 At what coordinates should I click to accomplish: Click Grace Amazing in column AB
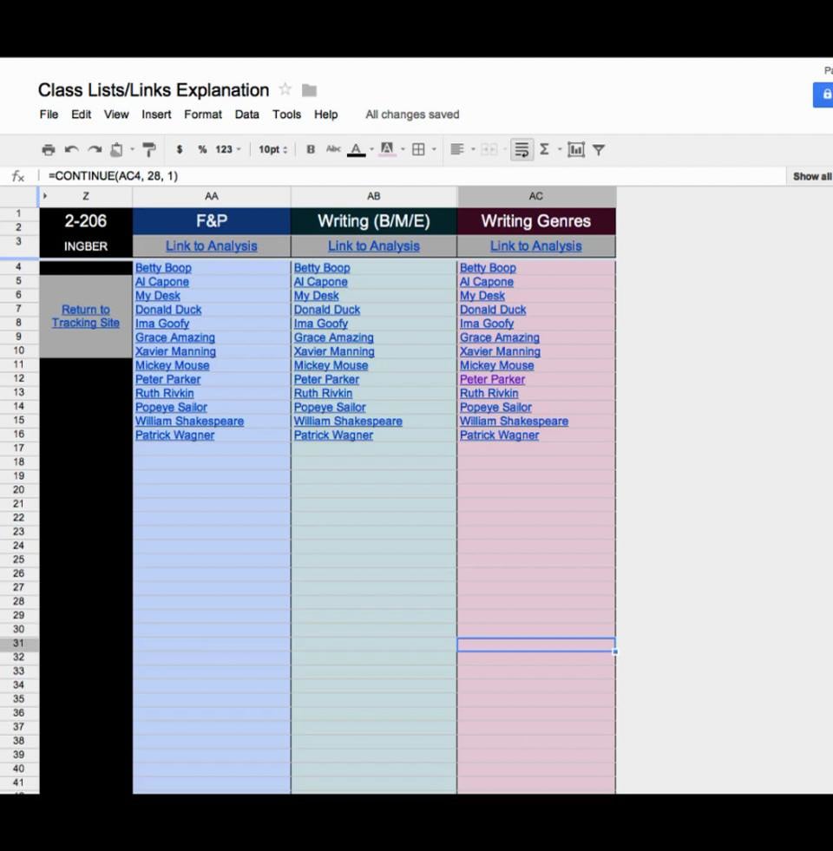pos(334,337)
